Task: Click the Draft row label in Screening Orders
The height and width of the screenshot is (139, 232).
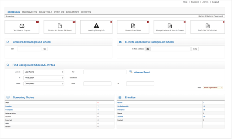Action: click(7, 103)
